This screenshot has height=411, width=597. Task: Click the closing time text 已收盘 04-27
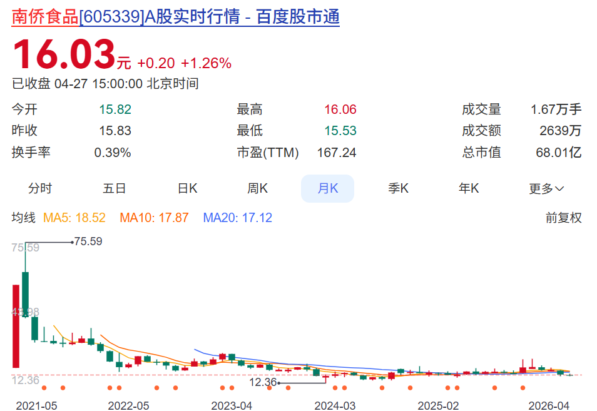point(50,84)
